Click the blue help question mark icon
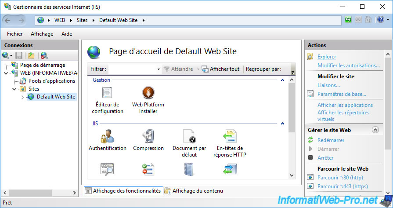The image size is (393, 208). 381,20
